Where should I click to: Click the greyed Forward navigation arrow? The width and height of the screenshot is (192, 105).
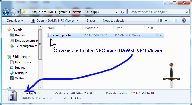[13, 12]
